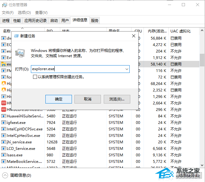This screenshot has width=205, height=182.
Task: Click the lsass.exe process icon
Action: click(x=4, y=155)
